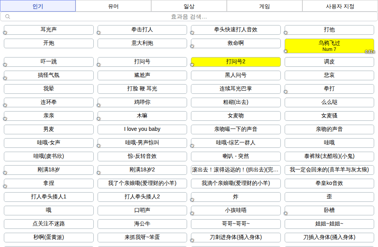Click the star icon on 搞怪气氛

5,78
